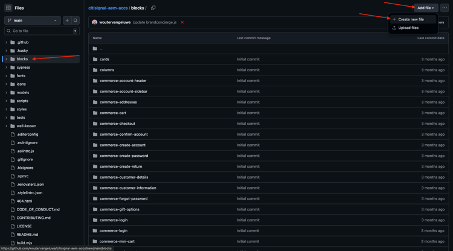Click woutervangeluwe avatar image
Screen dimensions: 453x251
coord(94,22)
